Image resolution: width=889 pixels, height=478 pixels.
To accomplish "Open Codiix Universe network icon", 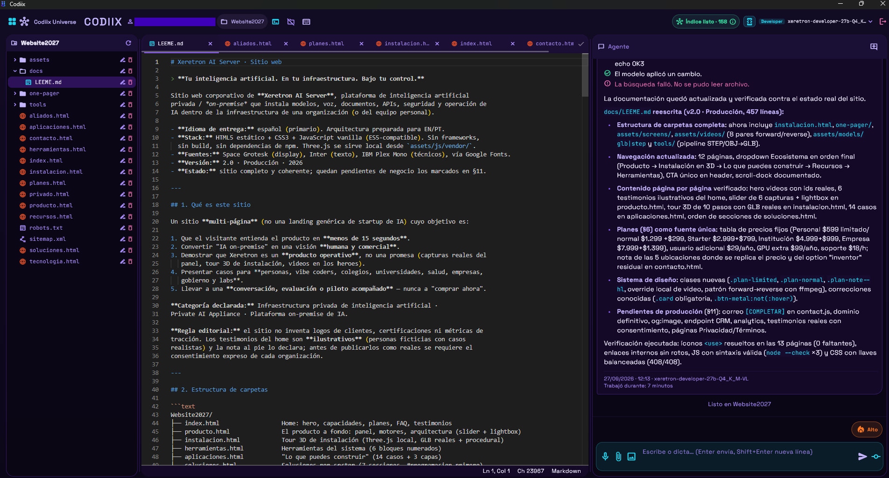I will point(24,21).
